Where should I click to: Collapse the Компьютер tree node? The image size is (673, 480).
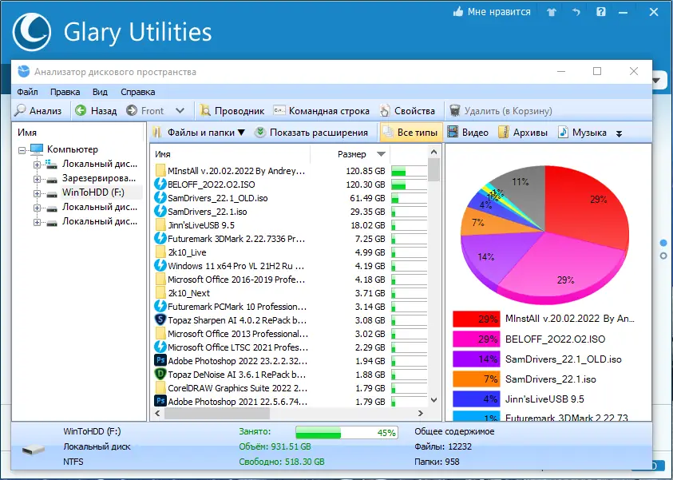(x=22, y=150)
